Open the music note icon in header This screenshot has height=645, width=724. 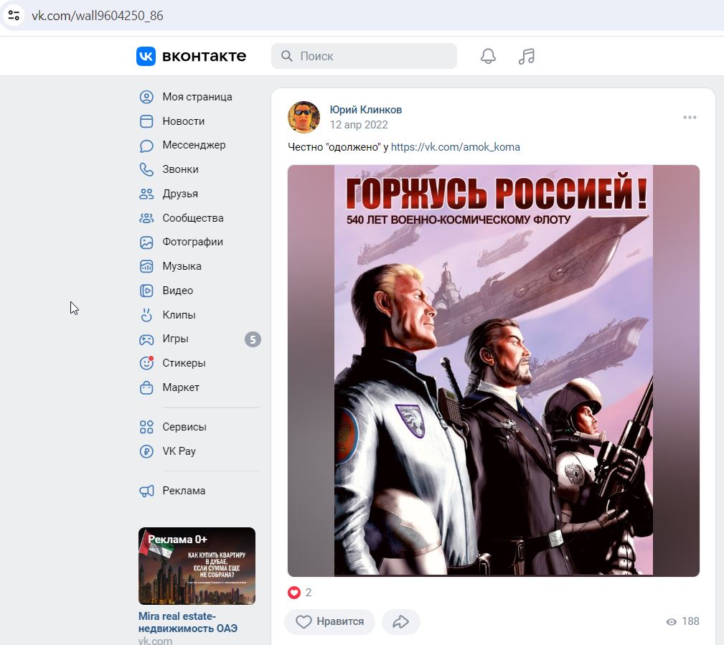pos(527,57)
